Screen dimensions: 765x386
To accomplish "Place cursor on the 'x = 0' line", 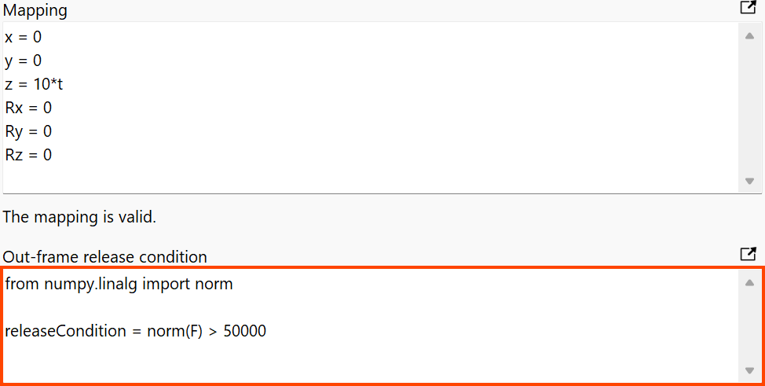I will (24, 37).
